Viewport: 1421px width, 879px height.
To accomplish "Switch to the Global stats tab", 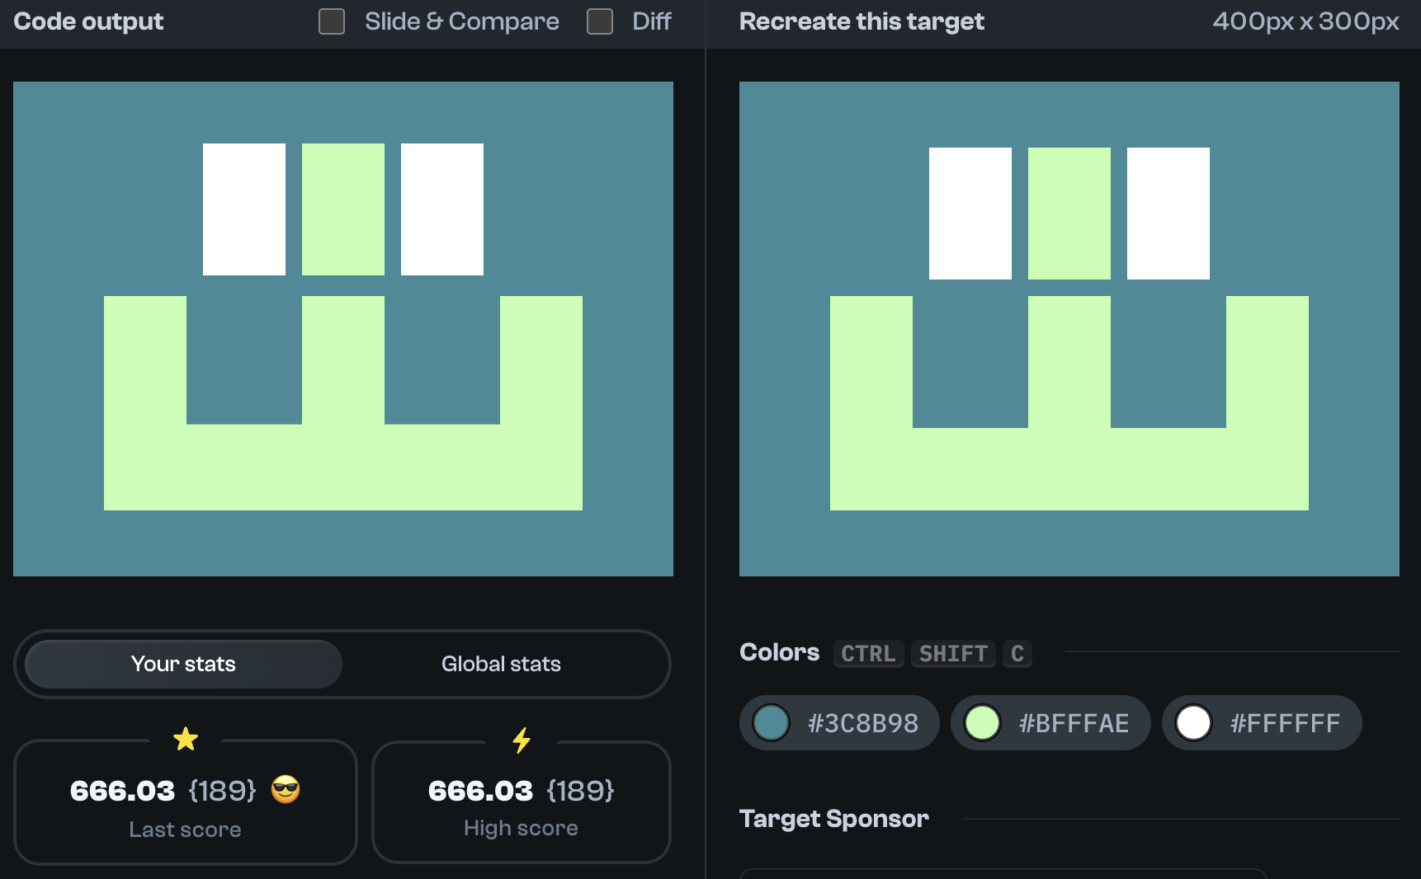I will tap(501, 664).
